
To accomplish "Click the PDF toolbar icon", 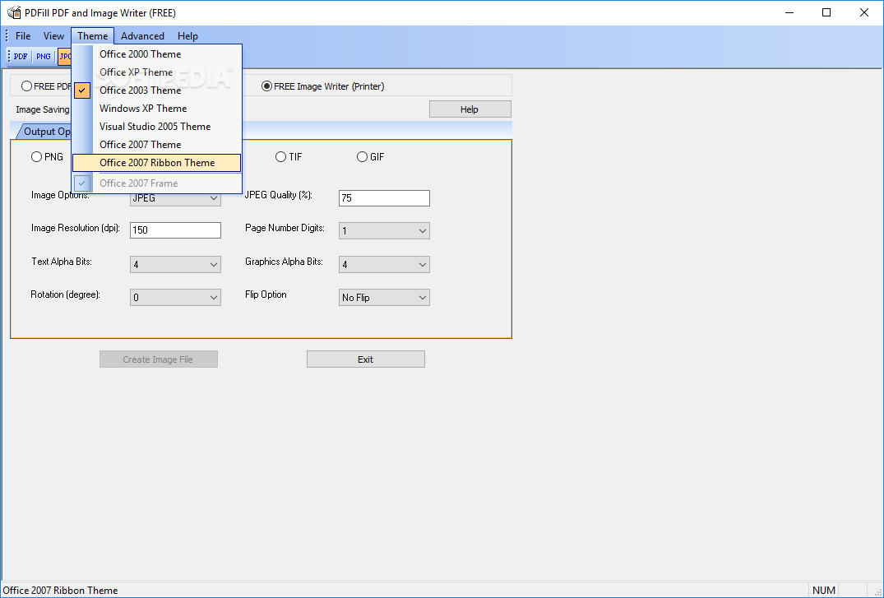I will 21,57.
